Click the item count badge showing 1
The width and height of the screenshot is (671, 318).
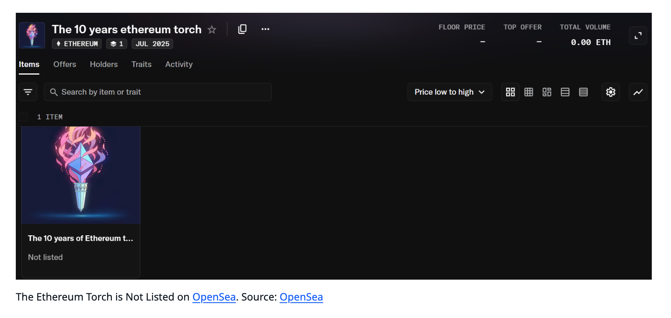pyautogui.click(x=117, y=44)
